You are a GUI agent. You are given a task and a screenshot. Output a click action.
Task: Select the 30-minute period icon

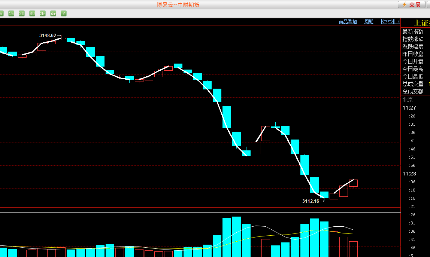pyautogui.click(x=22, y=13)
